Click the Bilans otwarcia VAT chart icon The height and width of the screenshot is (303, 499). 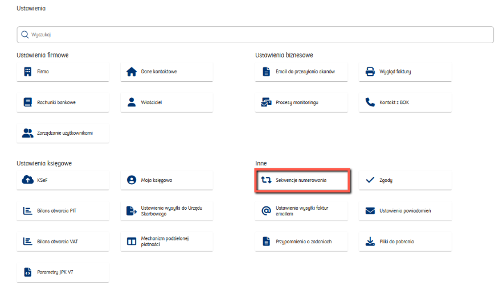click(28, 242)
